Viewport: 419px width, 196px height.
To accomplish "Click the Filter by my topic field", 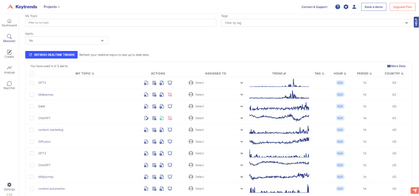I will point(121,23).
